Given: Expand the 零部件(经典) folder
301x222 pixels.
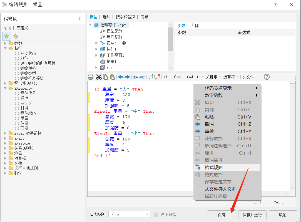Looking at the screenshot, I should pyautogui.click(x=5, y=83).
